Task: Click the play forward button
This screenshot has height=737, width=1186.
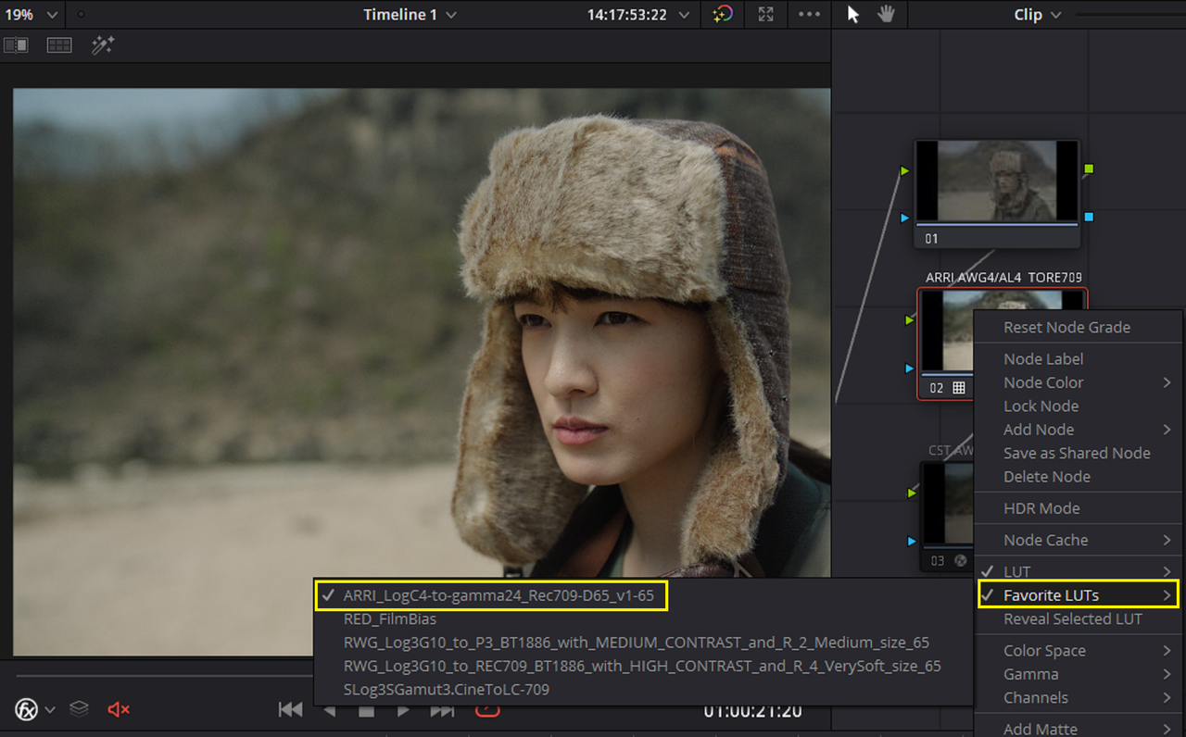Action: coord(403,710)
